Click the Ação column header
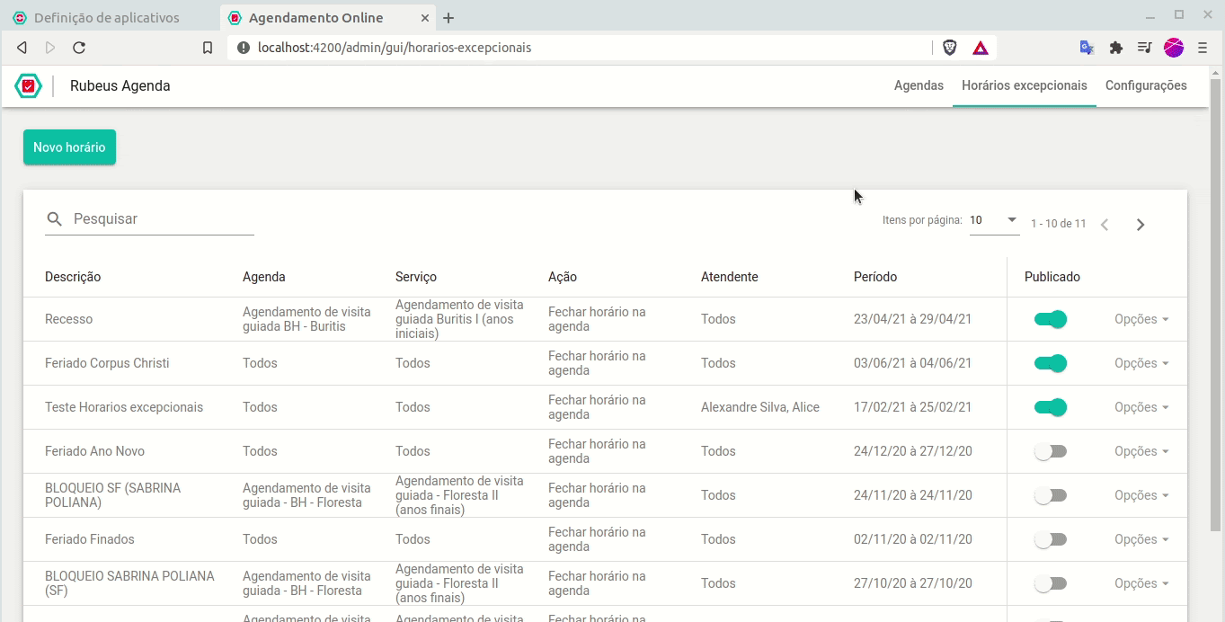The height and width of the screenshot is (622, 1225). coord(563,277)
